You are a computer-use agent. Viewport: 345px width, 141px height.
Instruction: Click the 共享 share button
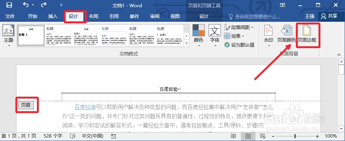click(329, 16)
